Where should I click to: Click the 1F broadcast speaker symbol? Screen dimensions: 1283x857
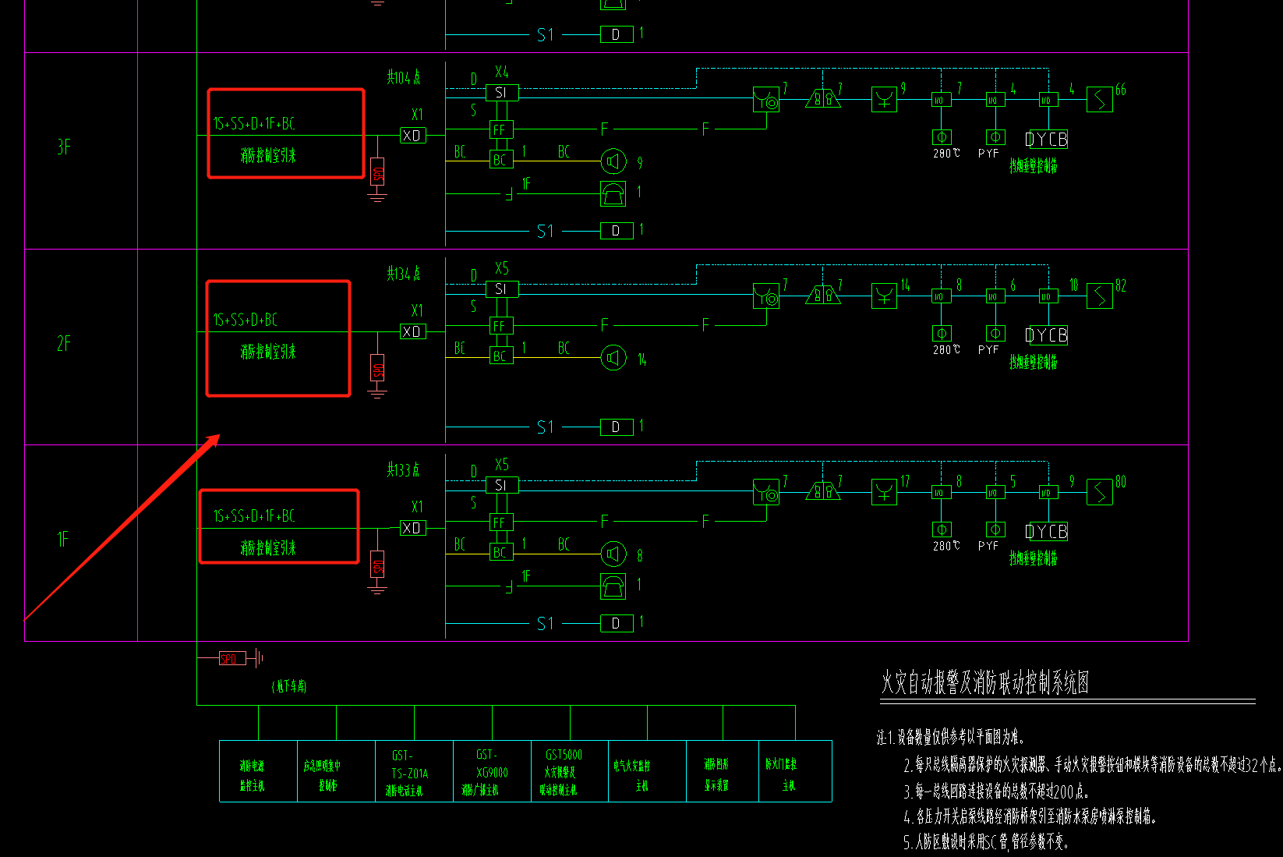pyautogui.click(x=613, y=554)
